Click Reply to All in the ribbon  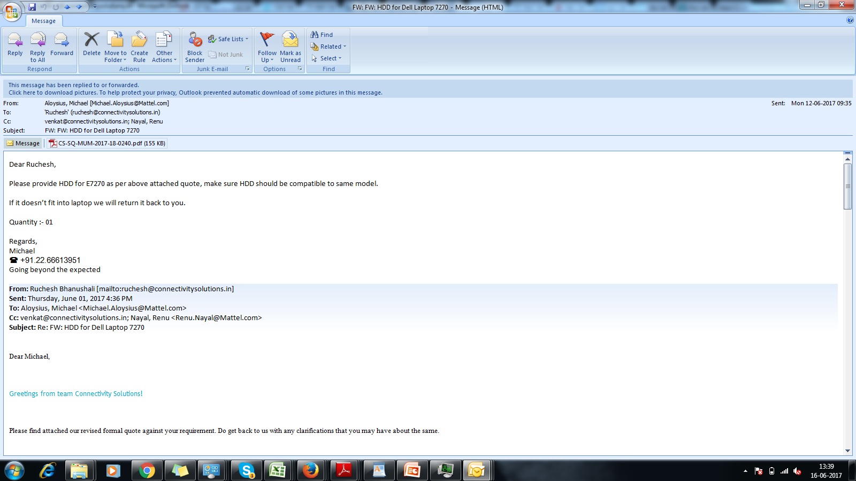(x=37, y=45)
